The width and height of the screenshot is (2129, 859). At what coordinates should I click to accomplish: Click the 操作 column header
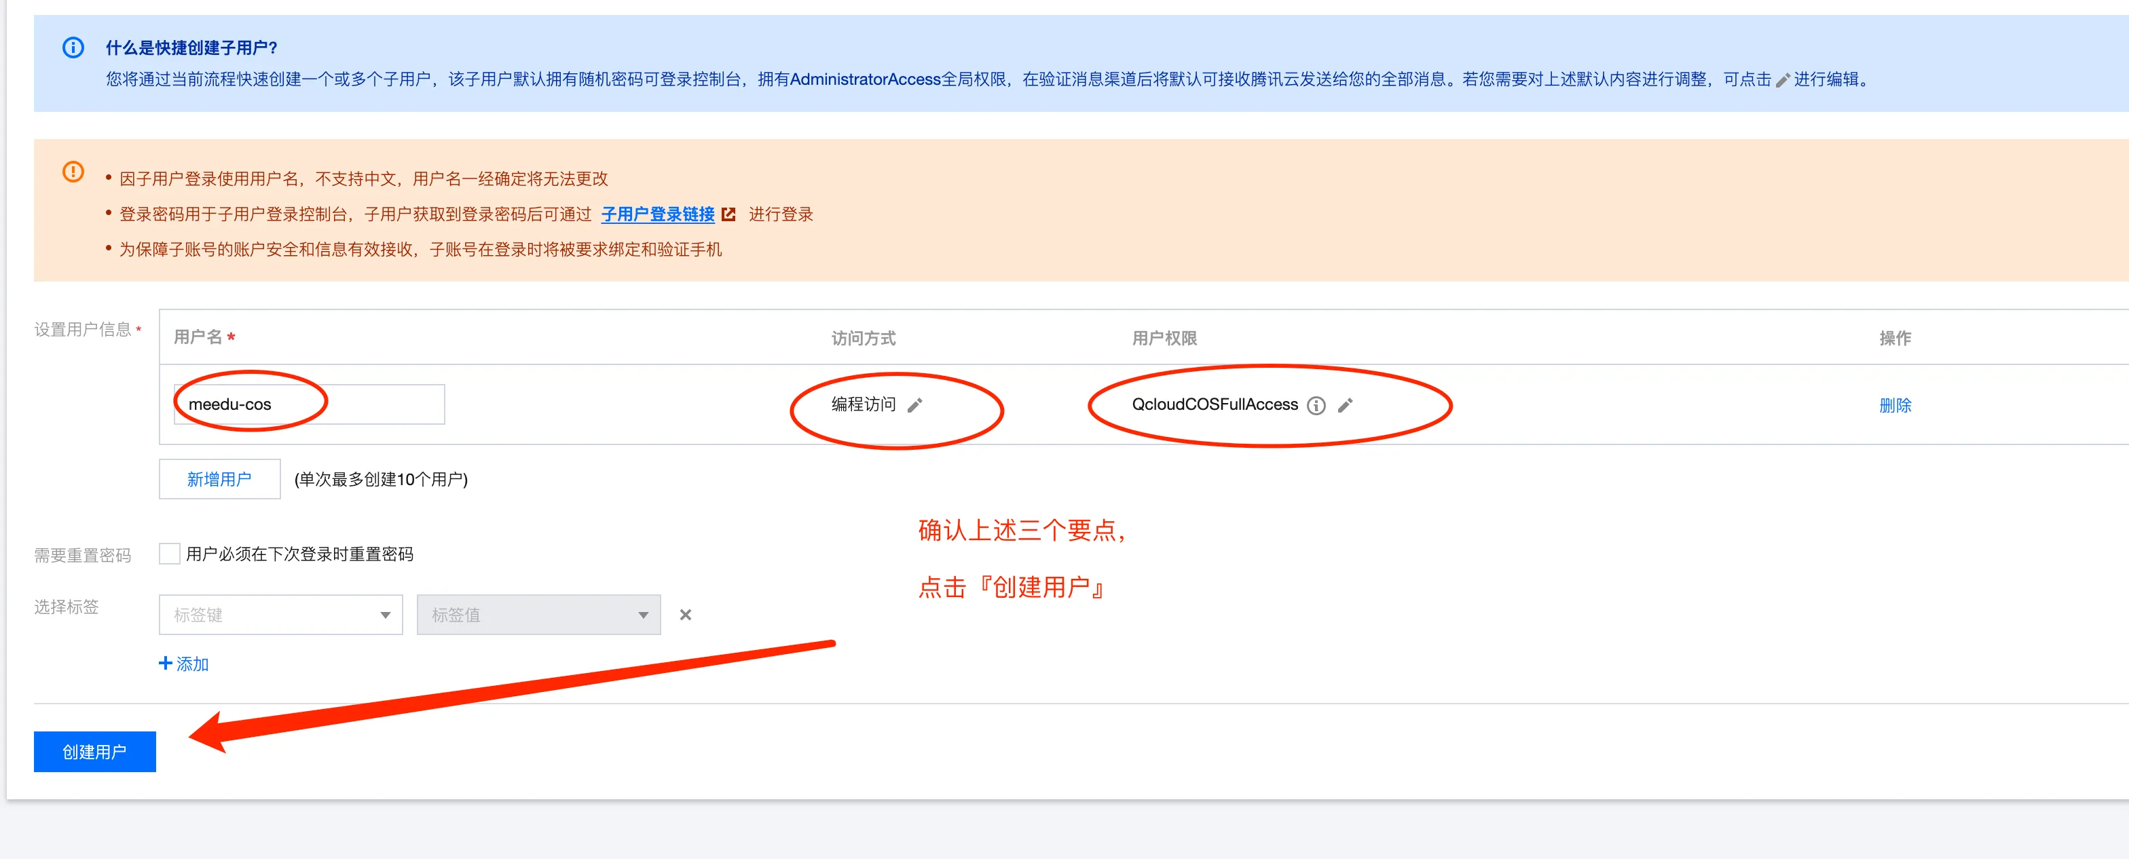coord(1895,338)
